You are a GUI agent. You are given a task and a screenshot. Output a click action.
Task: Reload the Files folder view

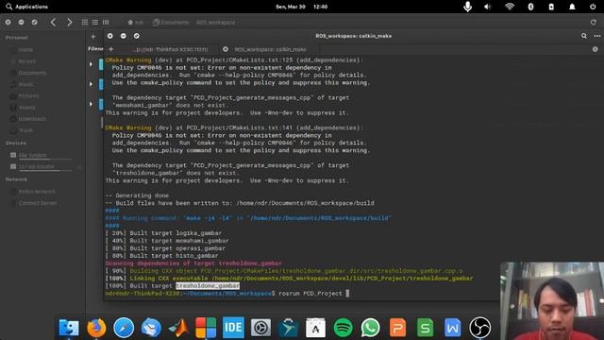coord(594,23)
